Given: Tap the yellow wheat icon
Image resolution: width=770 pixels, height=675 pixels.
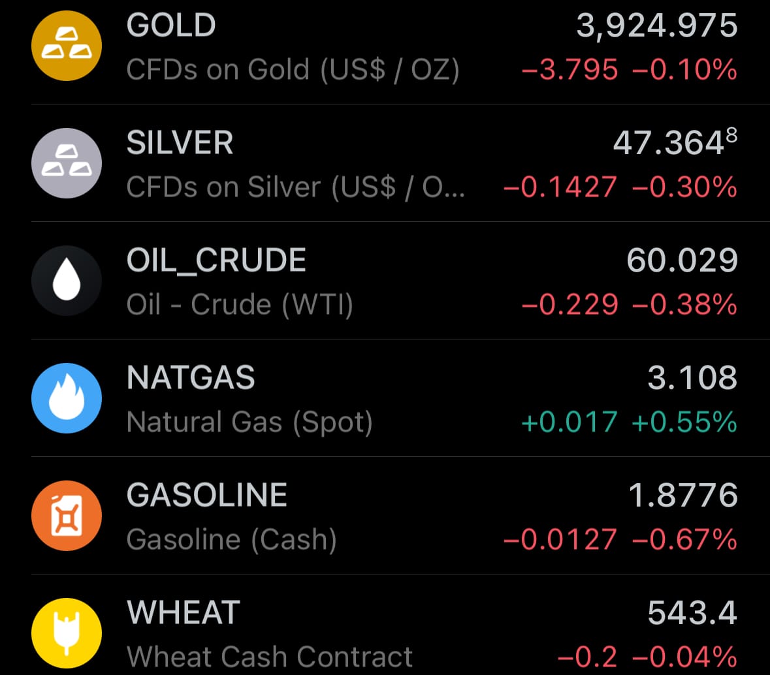Looking at the screenshot, I should [x=67, y=633].
